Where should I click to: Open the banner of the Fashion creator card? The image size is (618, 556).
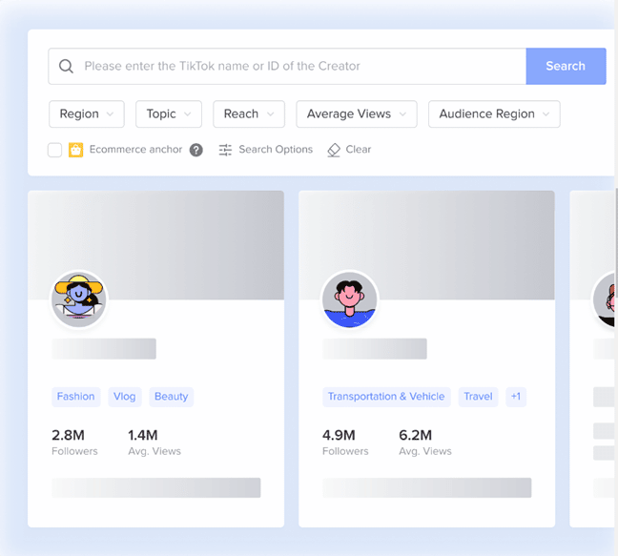[x=155, y=245]
